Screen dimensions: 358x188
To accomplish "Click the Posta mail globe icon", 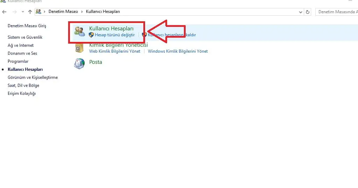I will coord(79,63).
